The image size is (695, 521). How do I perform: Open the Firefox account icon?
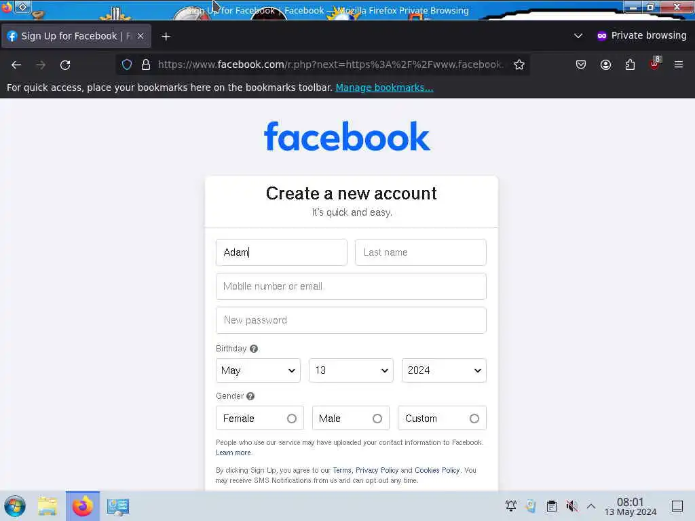(605, 64)
